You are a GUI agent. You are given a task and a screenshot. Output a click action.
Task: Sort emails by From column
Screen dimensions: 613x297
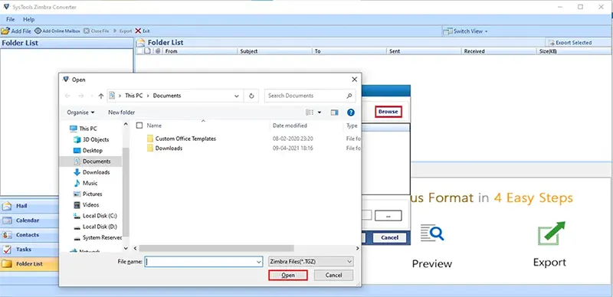pyautogui.click(x=200, y=51)
